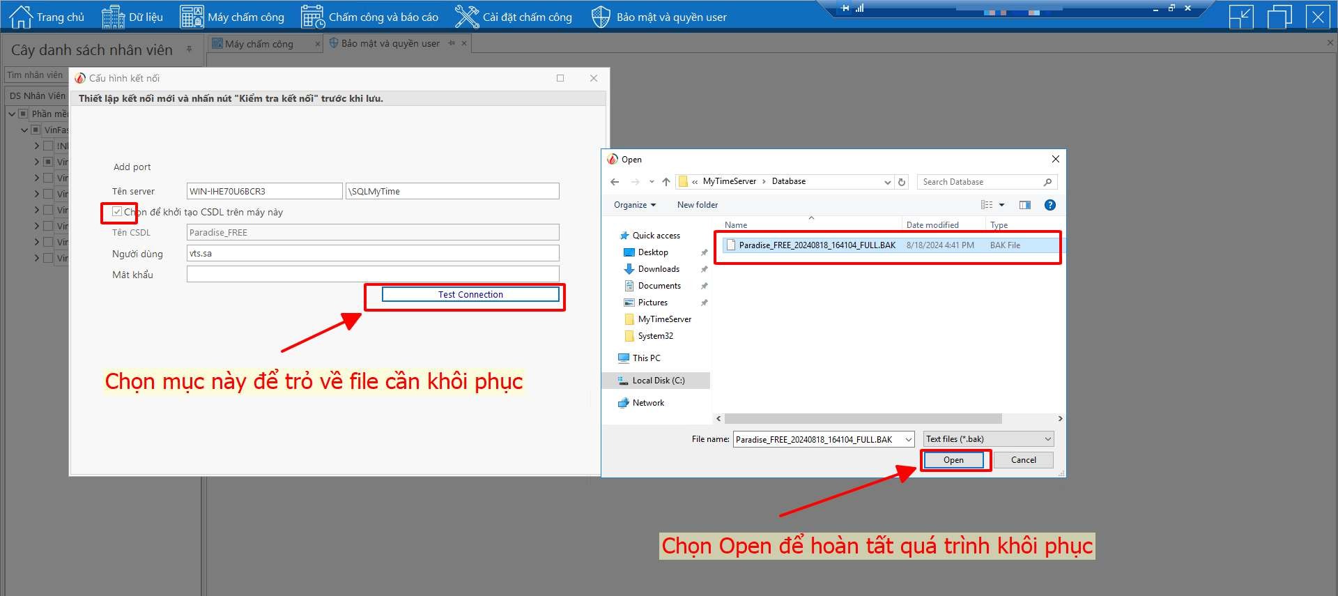Check the VinFast tree node checkbox
Screen dimensions: 1338x596
point(36,130)
